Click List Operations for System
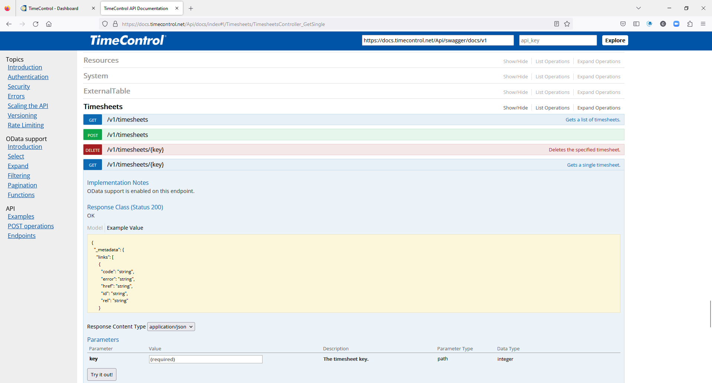712x383 pixels. click(553, 76)
